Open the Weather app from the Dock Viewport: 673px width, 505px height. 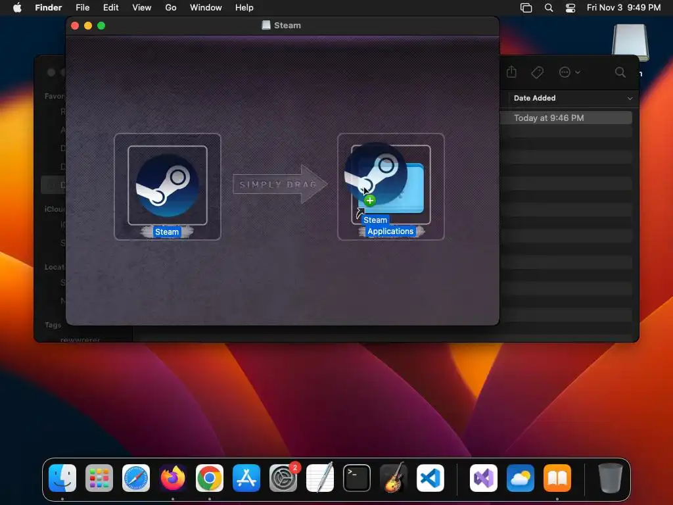tap(521, 478)
